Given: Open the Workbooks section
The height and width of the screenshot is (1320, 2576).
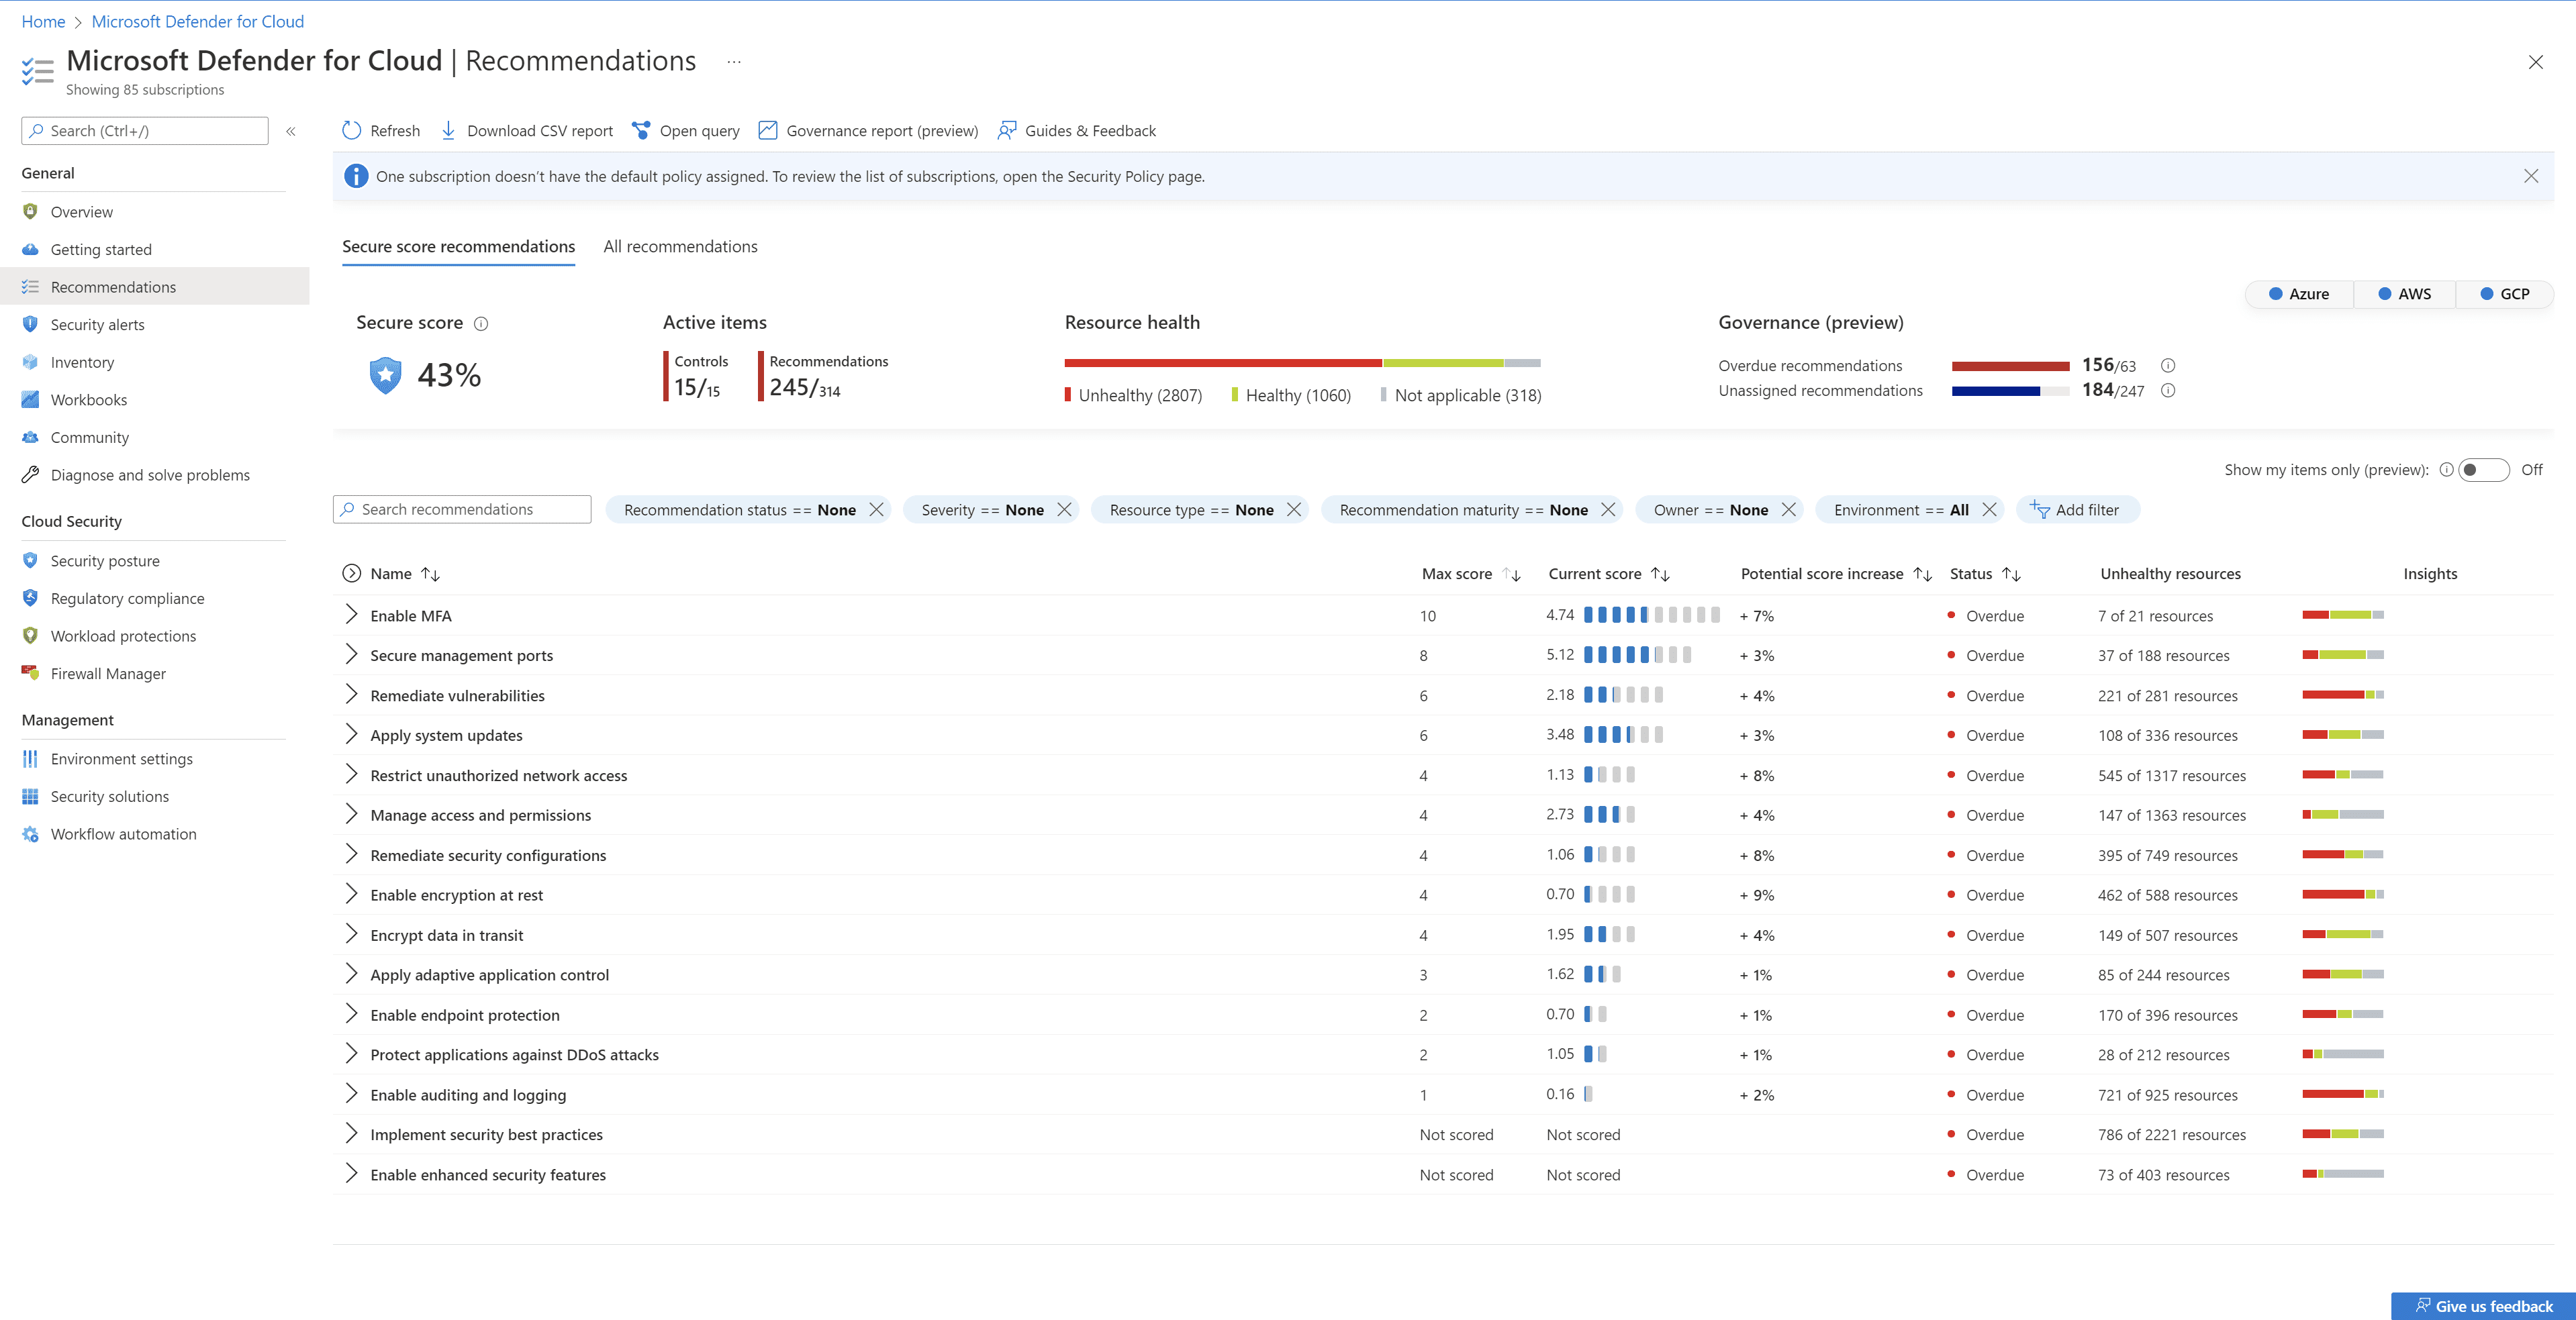Looking at the screenshot, I should [89, 399].
